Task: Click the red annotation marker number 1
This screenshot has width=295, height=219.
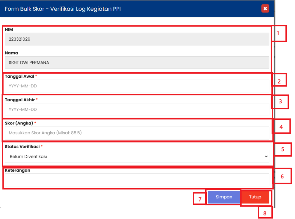Action: point(278,33)
